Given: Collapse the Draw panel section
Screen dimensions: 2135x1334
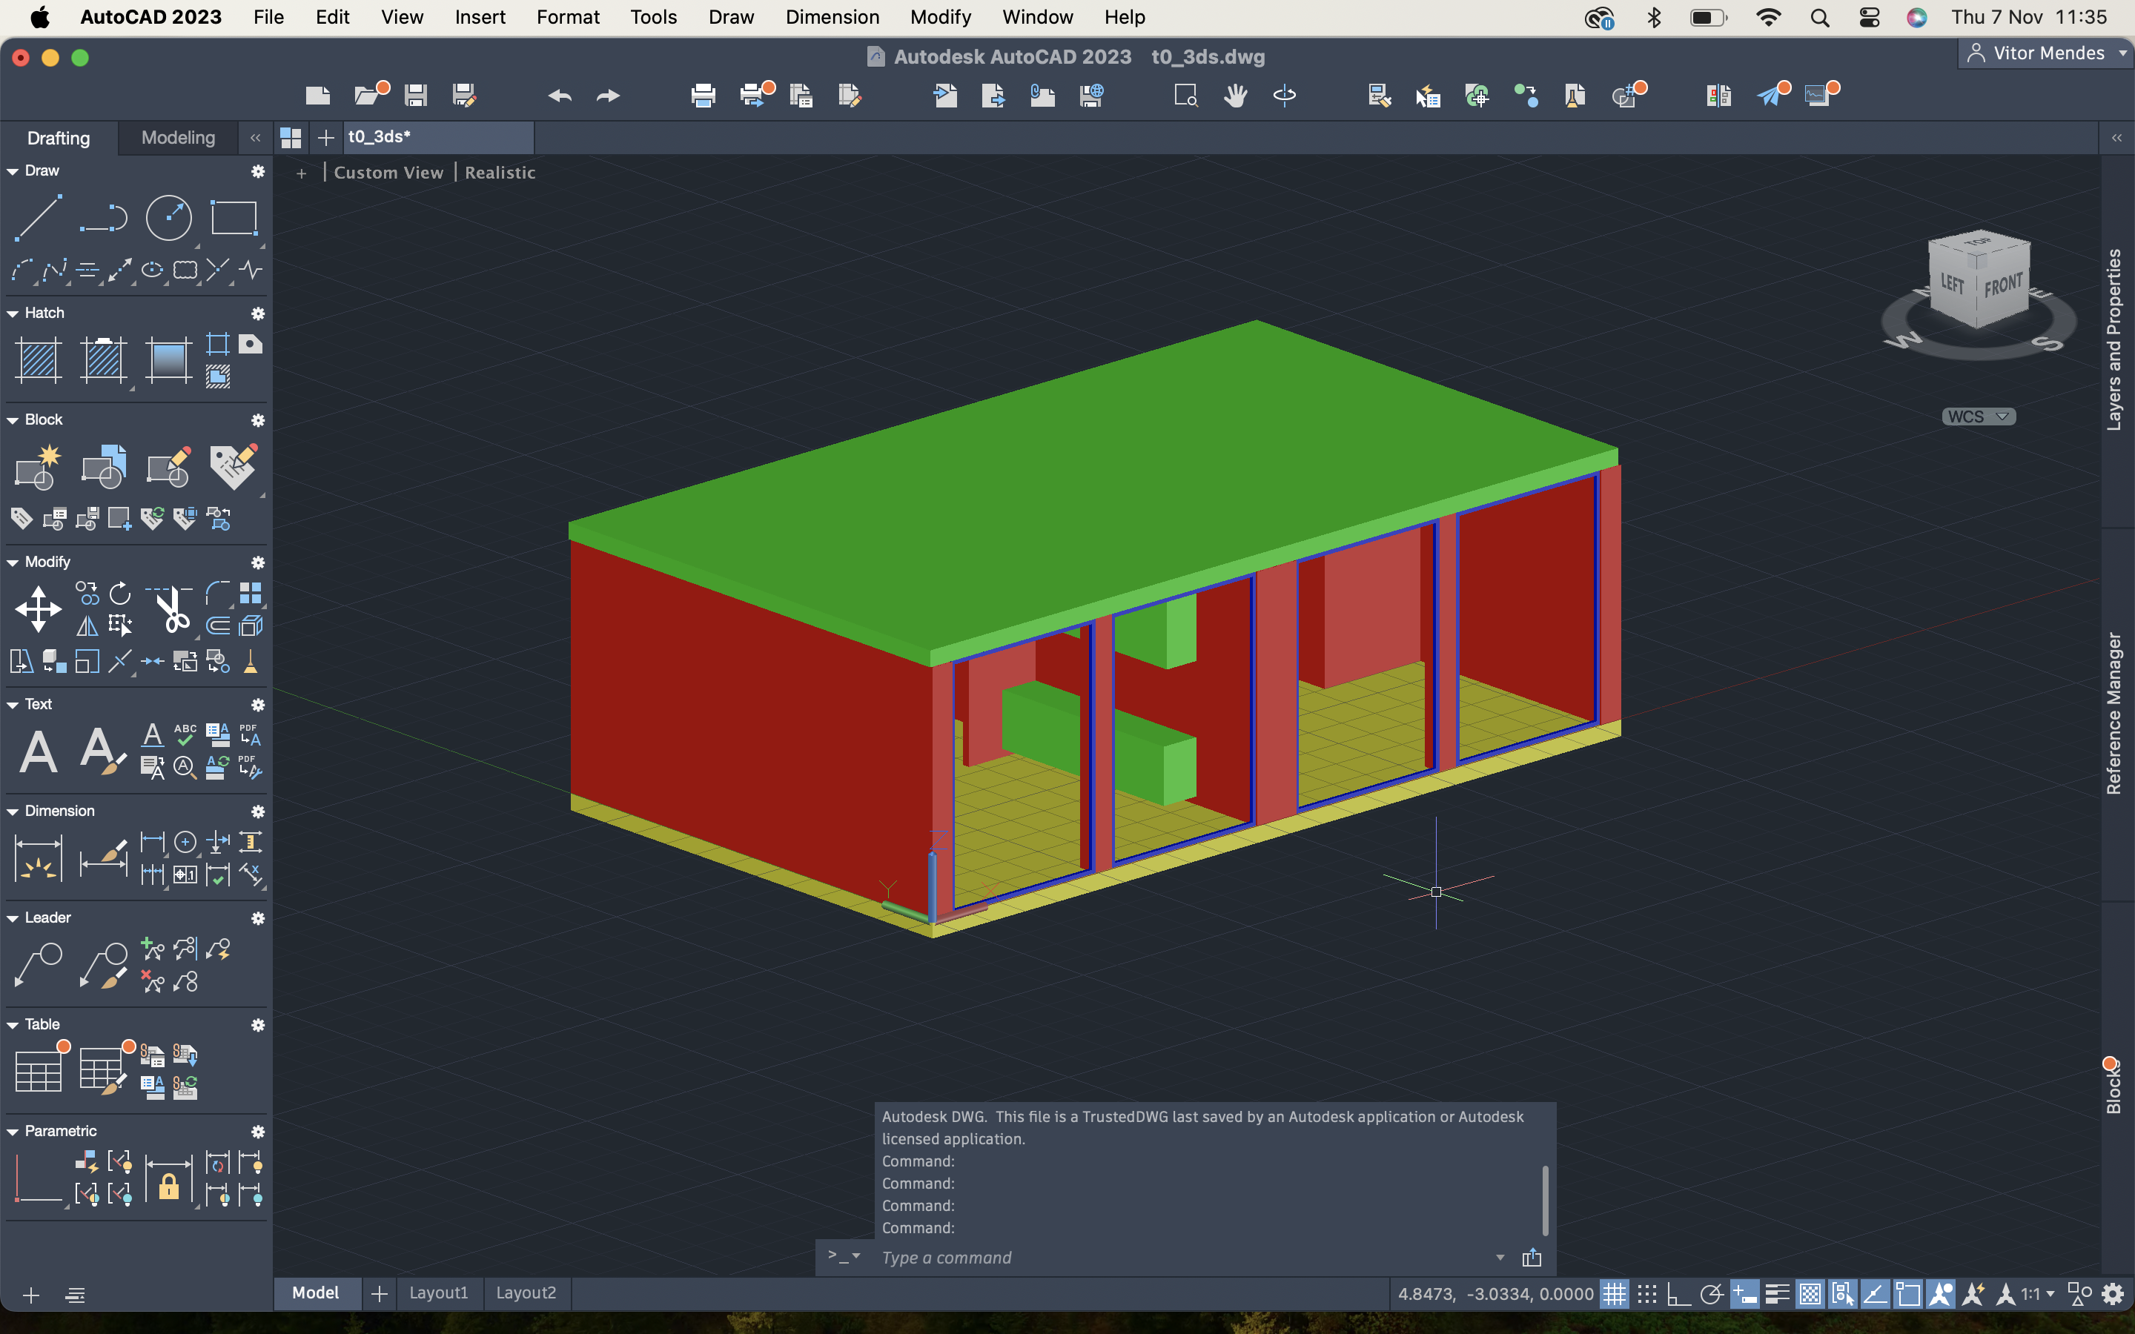Looking at the screenshot, I should point(13,171).
